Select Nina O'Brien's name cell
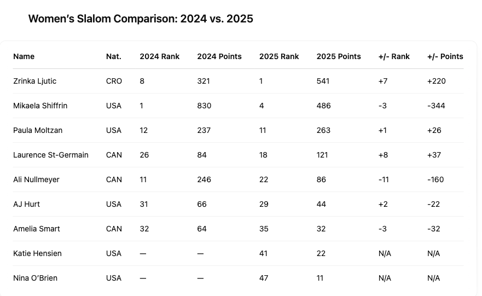Viewport: 482px width, 296px height. click(x=36, y=278)
